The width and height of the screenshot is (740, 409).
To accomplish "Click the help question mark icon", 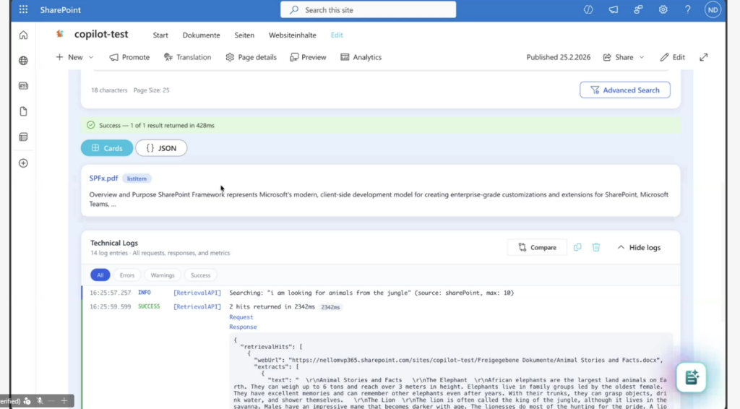I will (x=687, y=10).
